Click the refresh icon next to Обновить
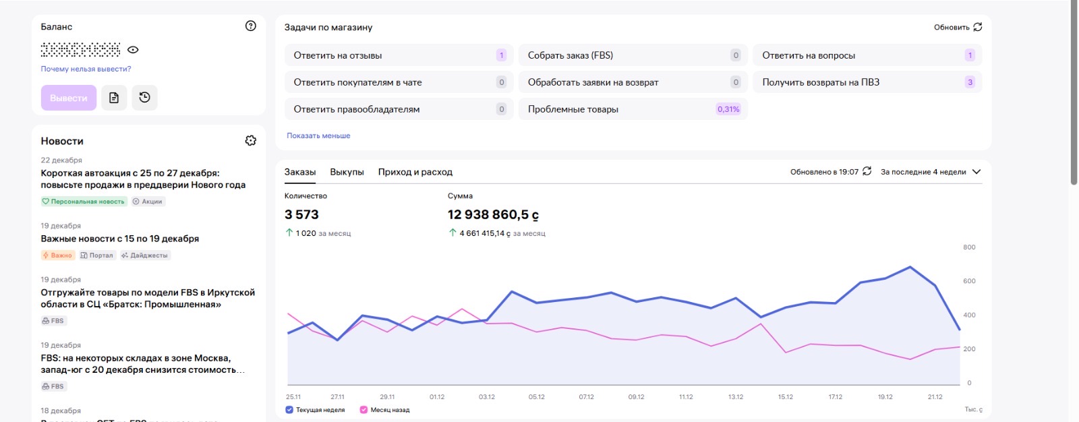The height and width of the screenshot is (422, 1079). 978,27
